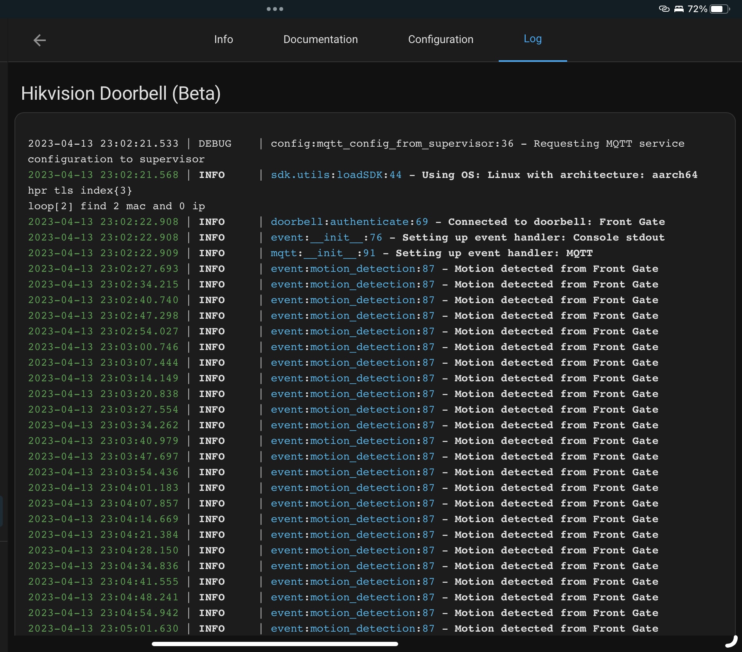Click the motion log at 23:02:27.693

(343, 269)
